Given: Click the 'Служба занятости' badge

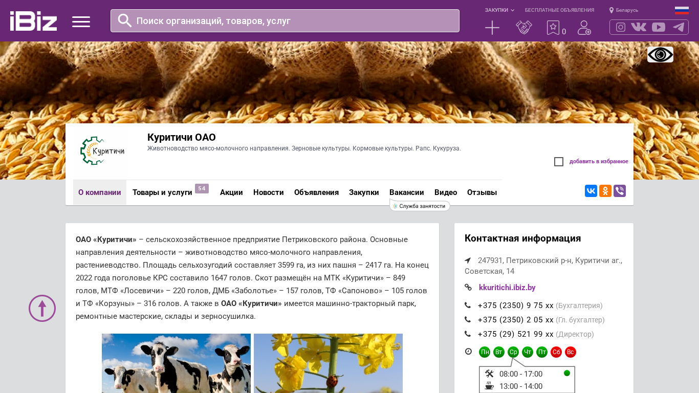Looking at the screenshot, I should [x=420, y=206].
